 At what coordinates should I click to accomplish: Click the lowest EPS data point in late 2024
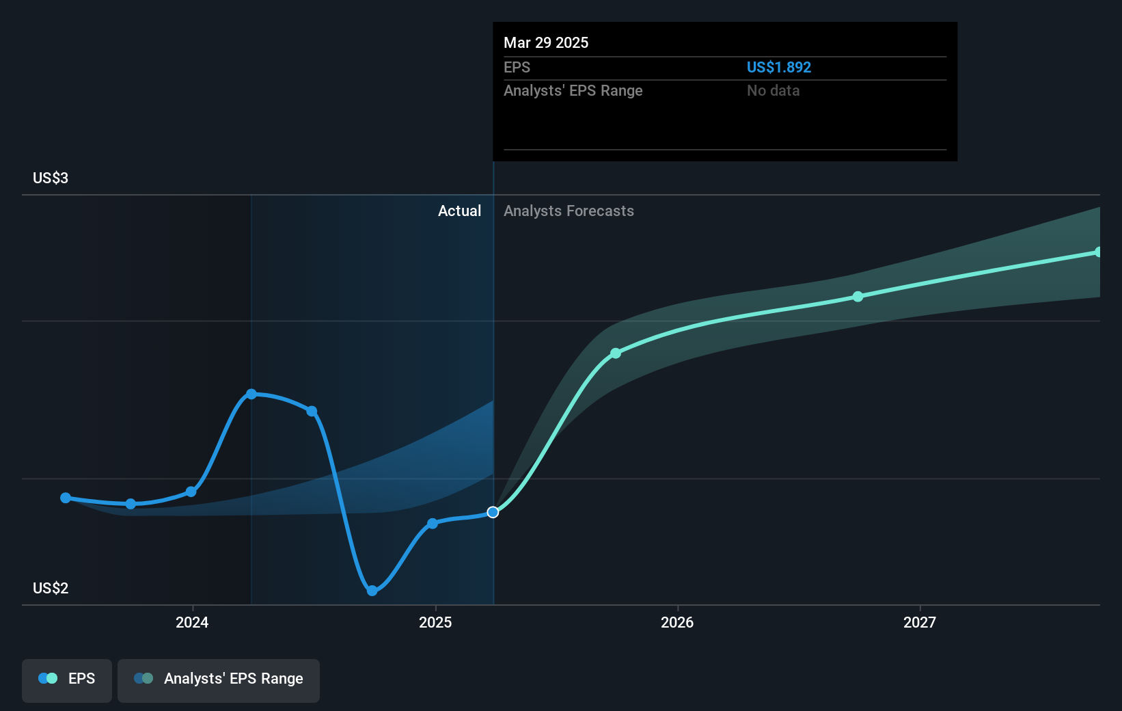[x=372, y=591]
